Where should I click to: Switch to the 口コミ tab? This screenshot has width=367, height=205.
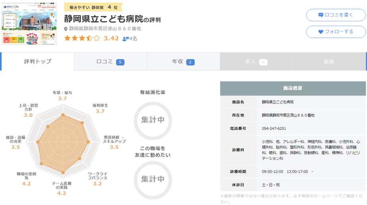(x=110, y=62)
